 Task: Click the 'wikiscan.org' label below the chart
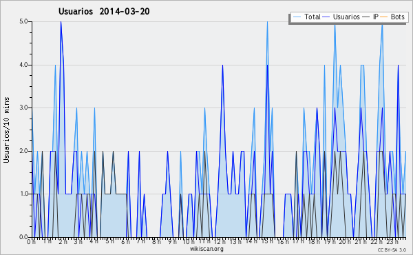click(x=206, y=249)
